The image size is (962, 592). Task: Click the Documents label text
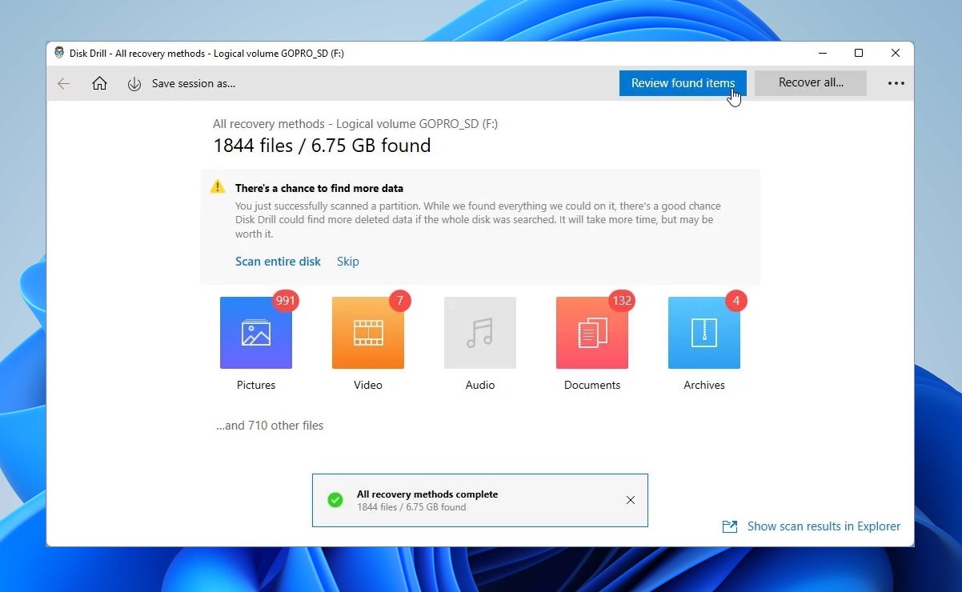click(592, 385)
